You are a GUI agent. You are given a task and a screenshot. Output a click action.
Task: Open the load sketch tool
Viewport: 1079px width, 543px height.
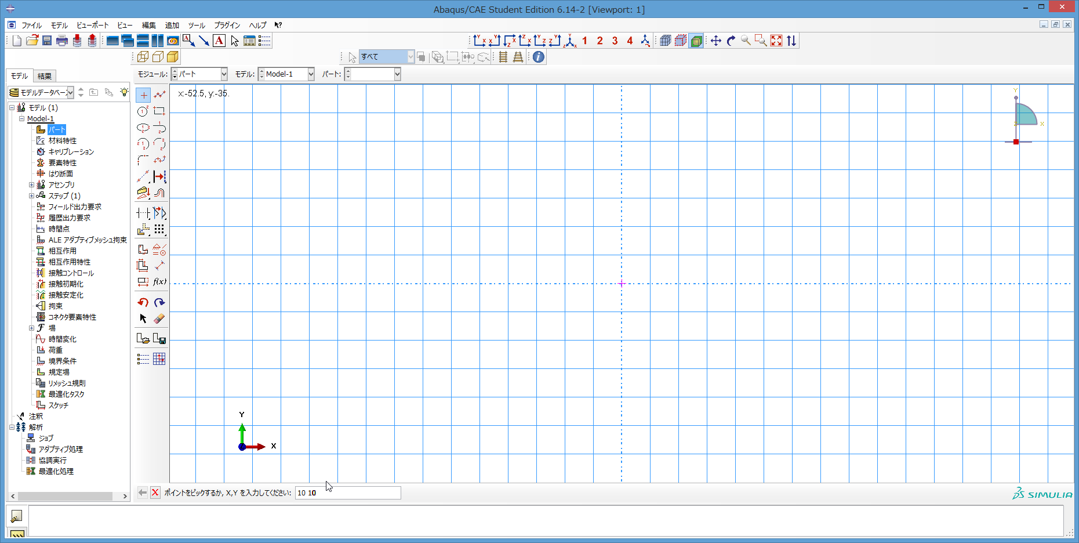tap(143, 338)
